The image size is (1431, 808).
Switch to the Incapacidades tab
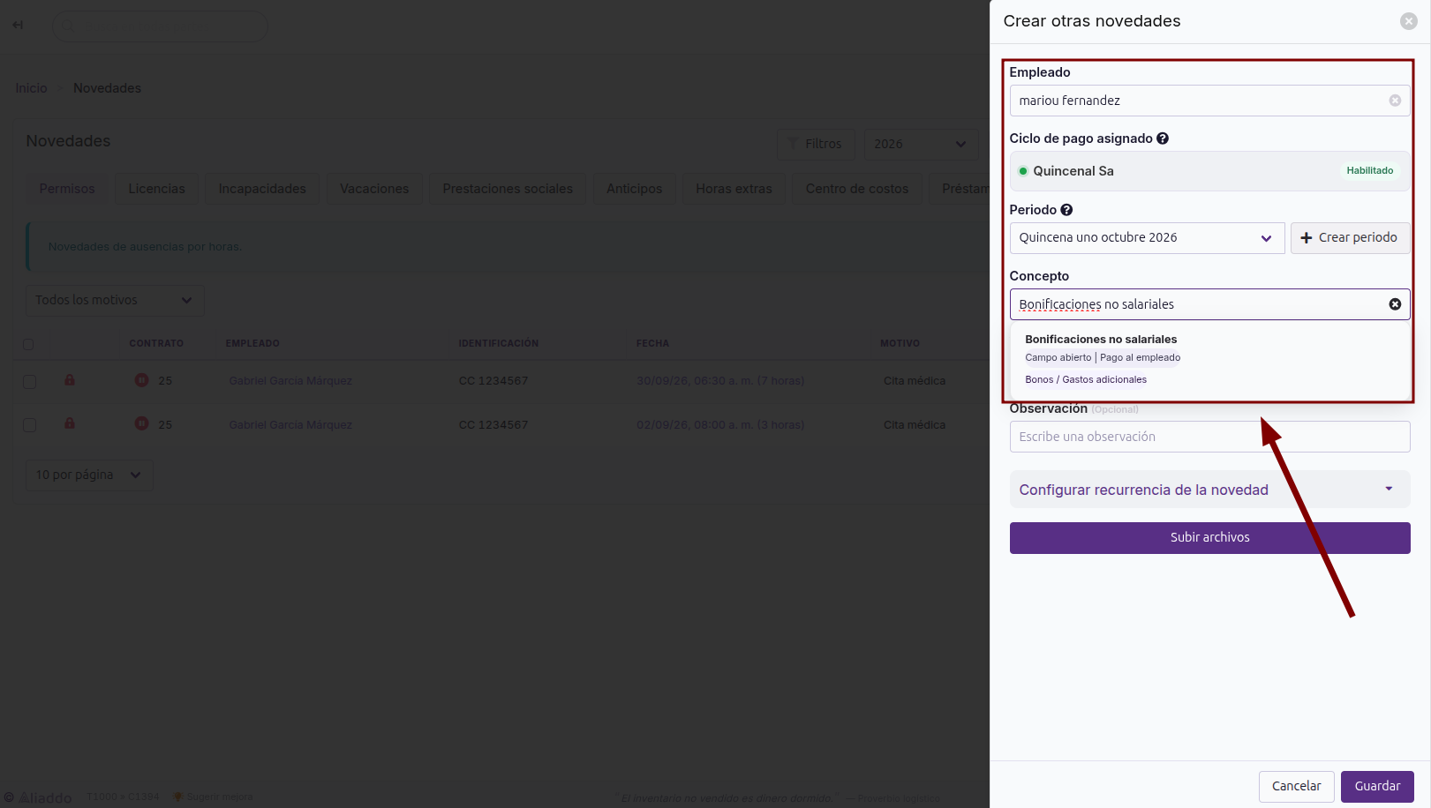click(262, 189)
